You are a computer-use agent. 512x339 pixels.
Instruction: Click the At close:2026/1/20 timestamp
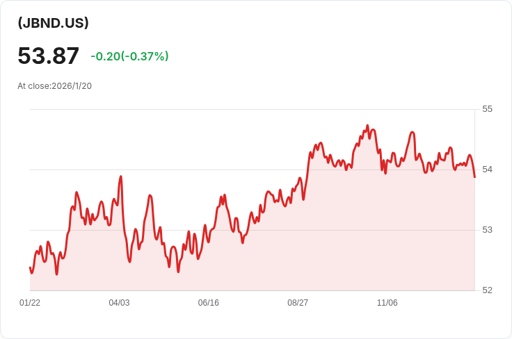pyautogui.click(x=54, y=86)
